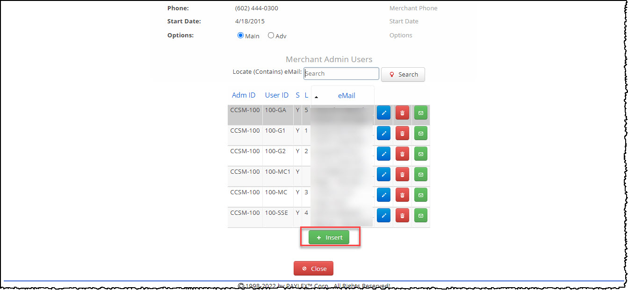Click the green Insert button
Viewport: 628px width, 290px height.
coord(329,237)
